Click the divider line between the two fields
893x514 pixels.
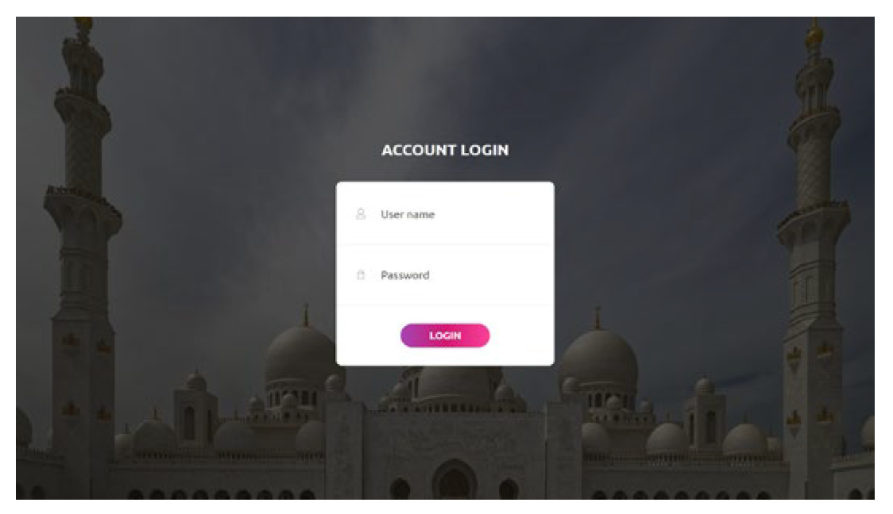(x=445, y=245)
